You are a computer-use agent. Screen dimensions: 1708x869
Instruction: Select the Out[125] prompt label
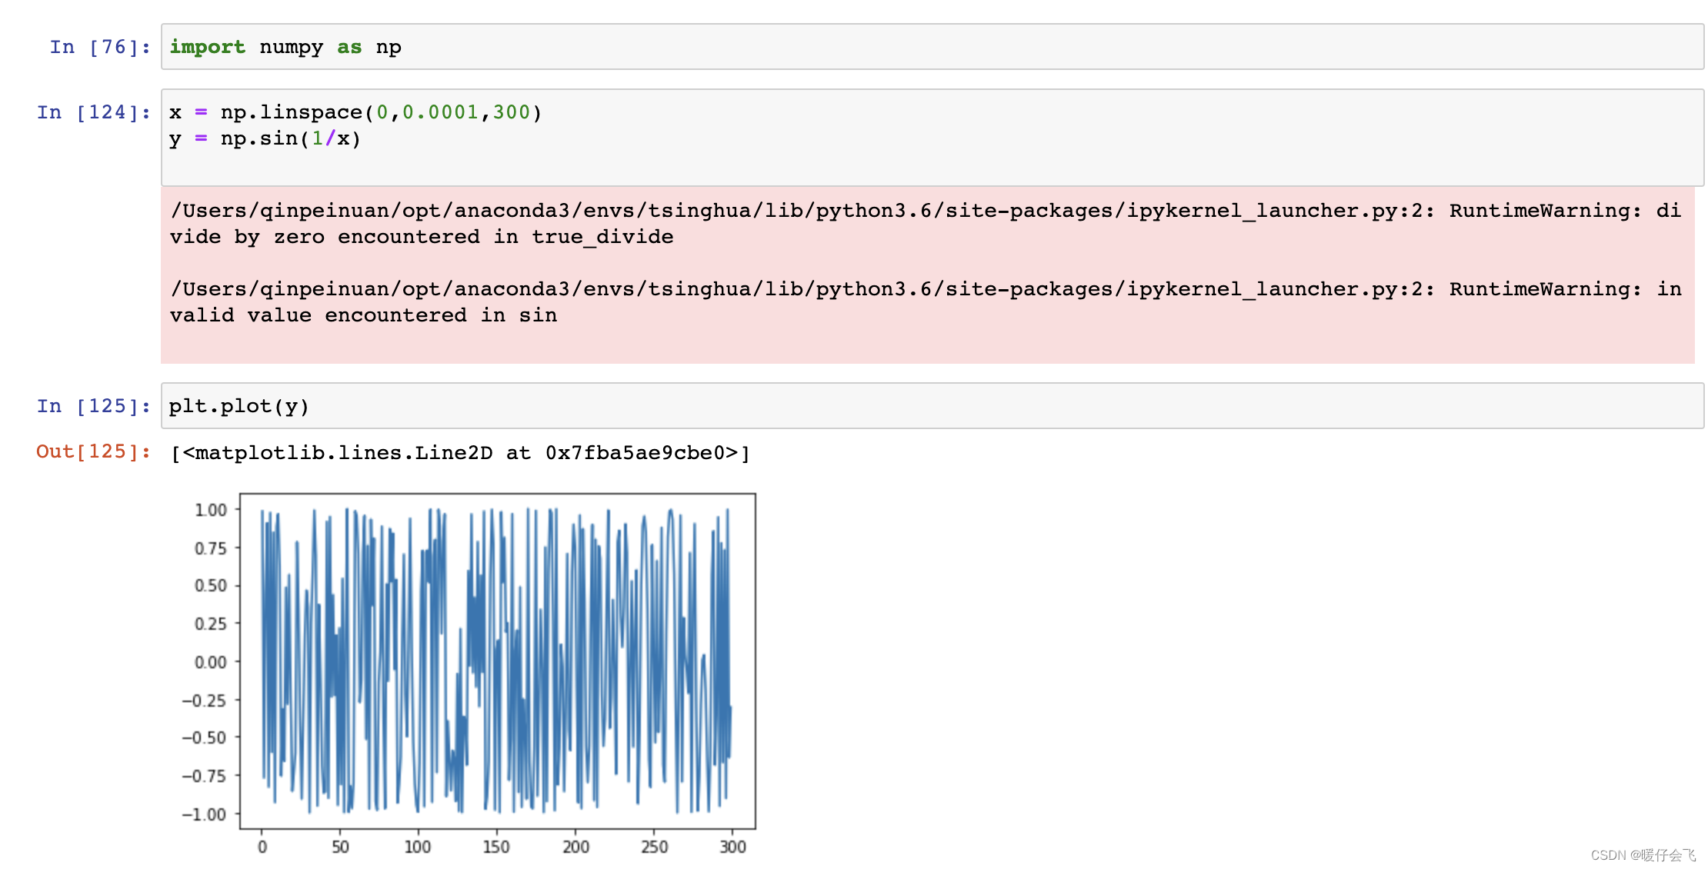pos(94,451)
